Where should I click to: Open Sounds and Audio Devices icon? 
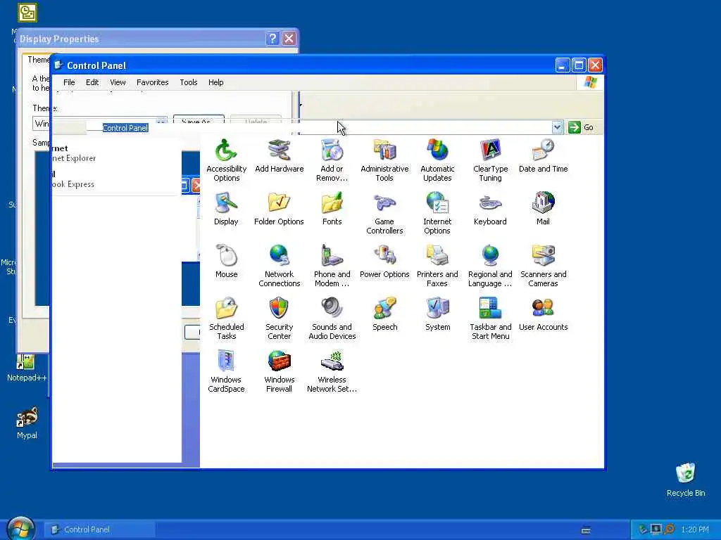[x=332, y=308]
